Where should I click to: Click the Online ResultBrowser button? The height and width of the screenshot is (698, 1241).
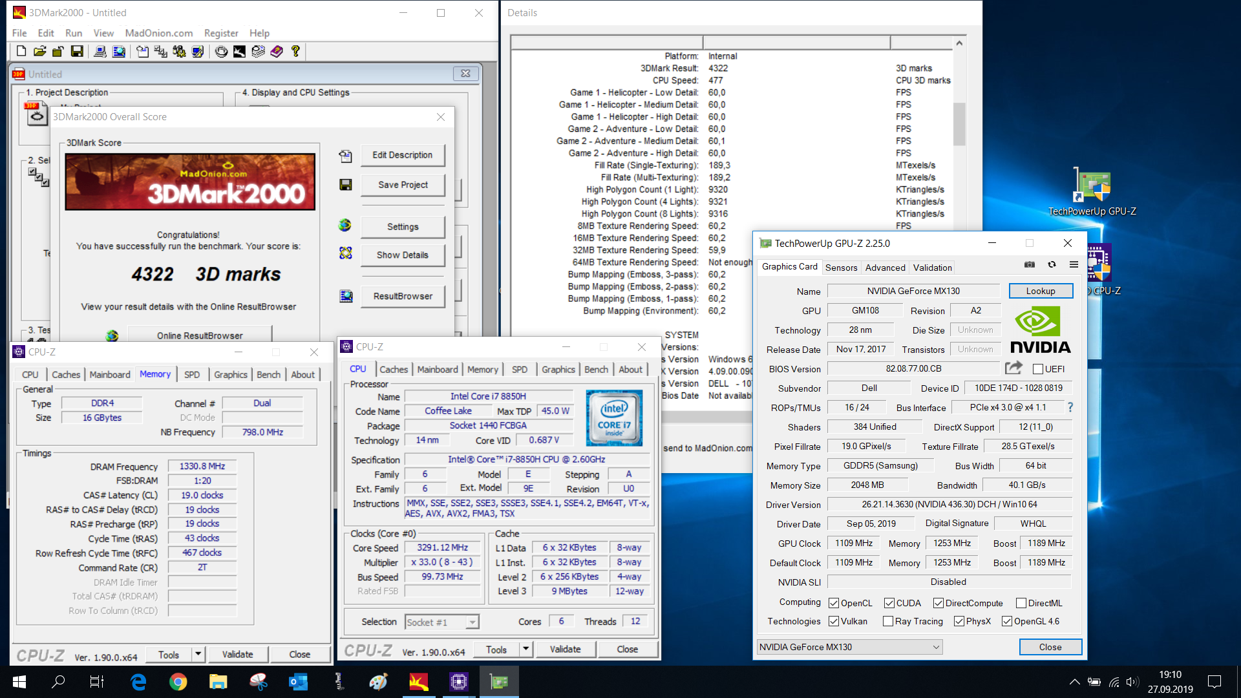200,335
